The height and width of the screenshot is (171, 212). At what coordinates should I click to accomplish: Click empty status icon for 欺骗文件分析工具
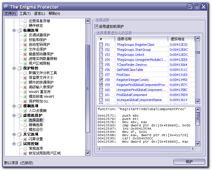pos(25,73)
